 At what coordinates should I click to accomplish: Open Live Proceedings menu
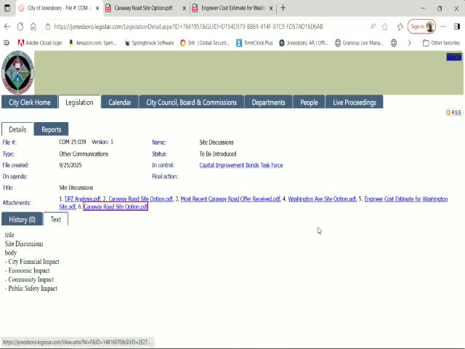pyautogui.click(x=354, y=103)
